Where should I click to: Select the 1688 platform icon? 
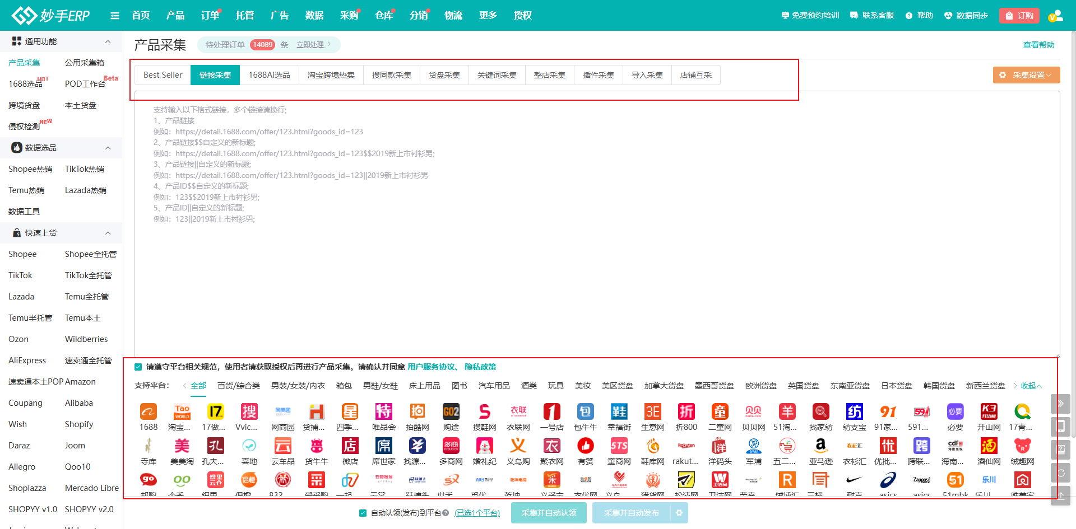[149, 412]
